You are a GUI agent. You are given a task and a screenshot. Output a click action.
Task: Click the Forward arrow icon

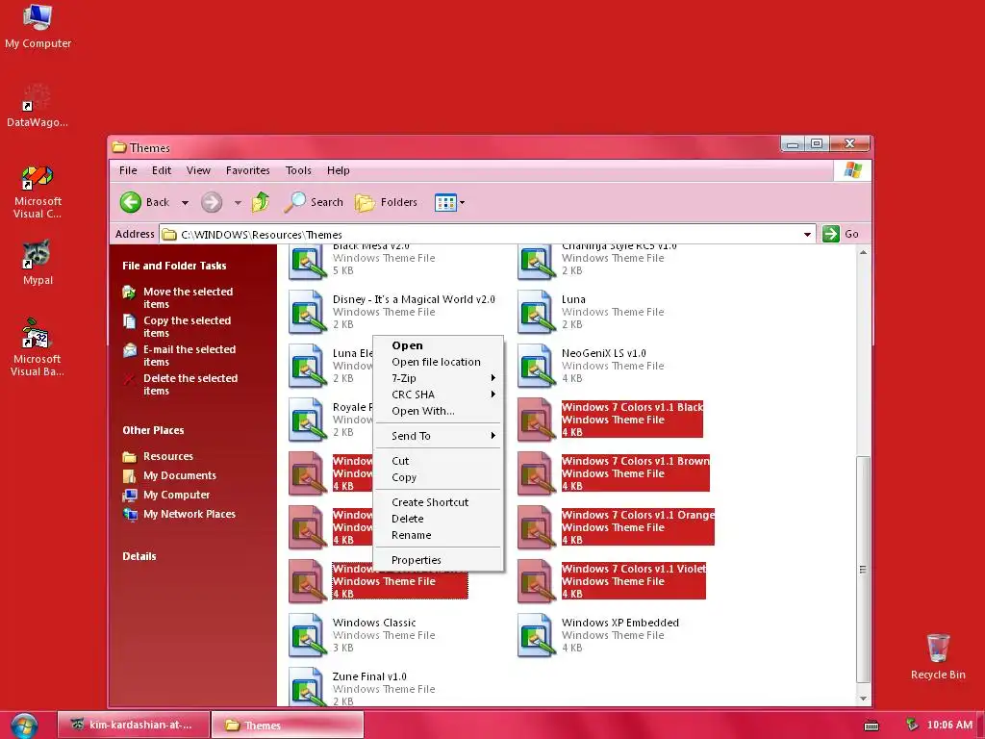pyautogui.click(x=212, y=202)
